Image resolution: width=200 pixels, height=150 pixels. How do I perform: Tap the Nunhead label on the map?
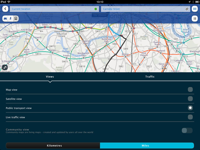tap(161, 51)
